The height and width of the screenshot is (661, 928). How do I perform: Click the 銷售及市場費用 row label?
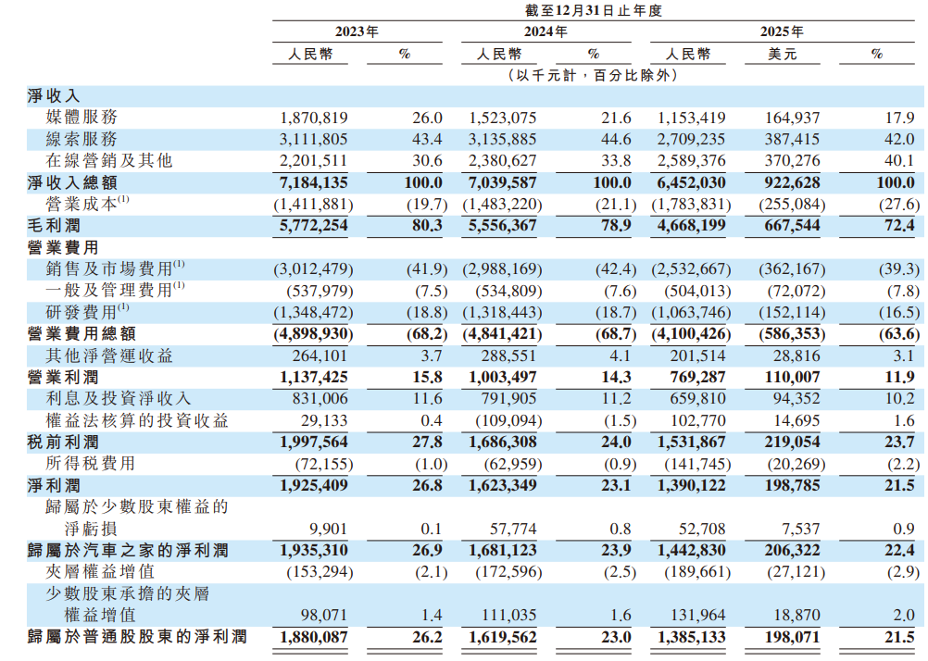[x=109, y=268]
